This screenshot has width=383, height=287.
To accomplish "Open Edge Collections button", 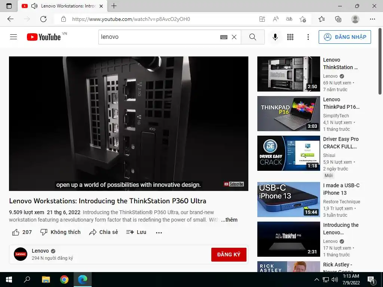I will pyautogui.click(x=338, y=19).
